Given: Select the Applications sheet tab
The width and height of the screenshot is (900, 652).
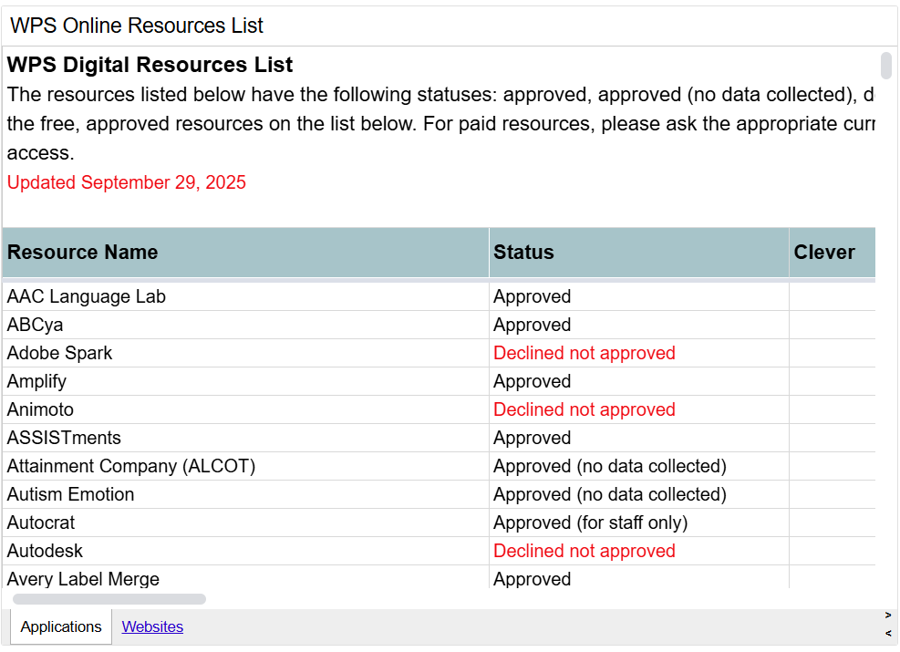Looking at the screenshot, I should [x=61, y=626].
